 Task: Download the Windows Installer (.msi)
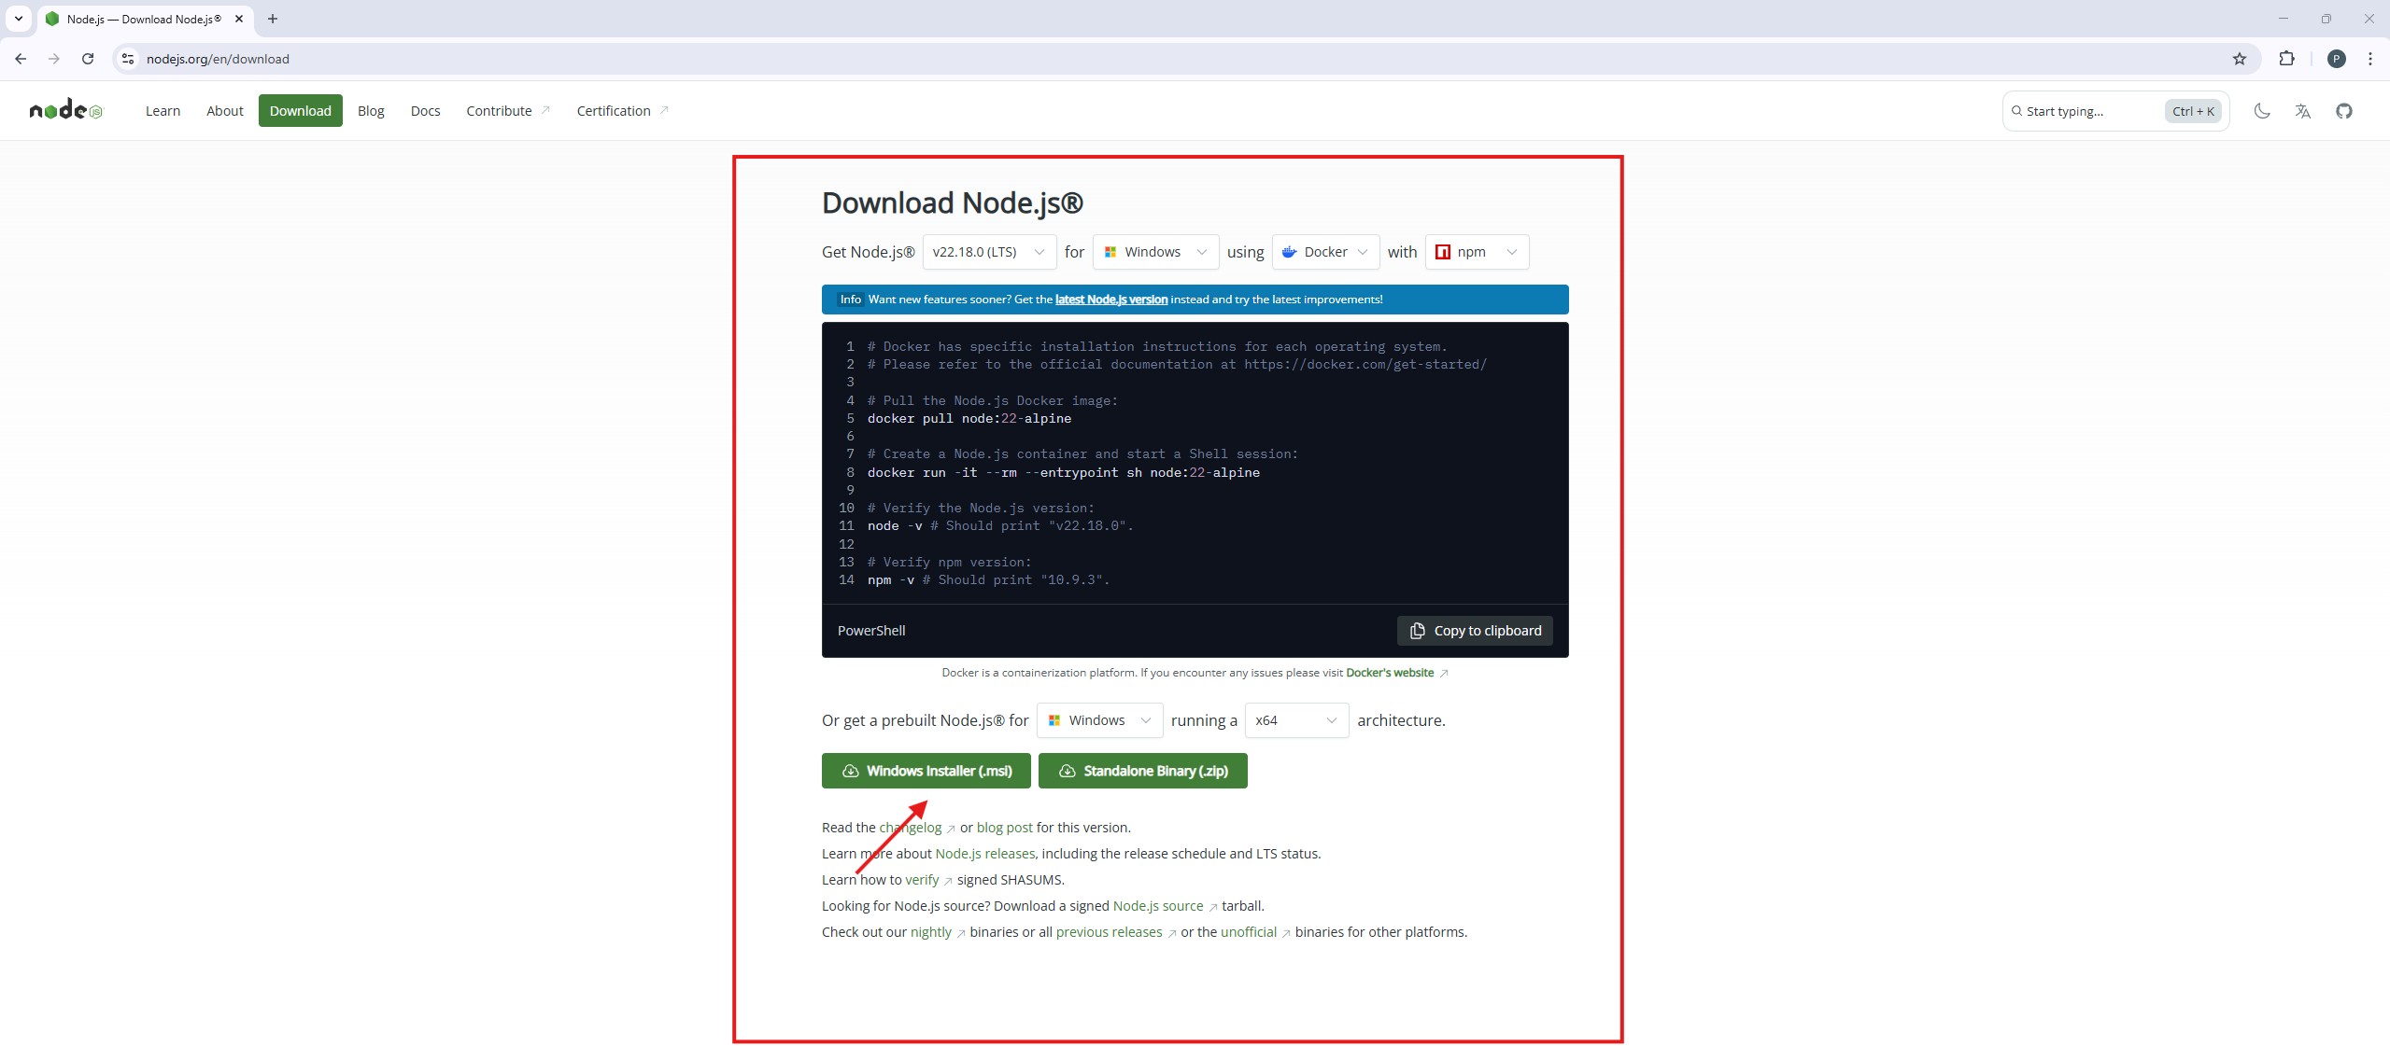click(x=926, y=771)
